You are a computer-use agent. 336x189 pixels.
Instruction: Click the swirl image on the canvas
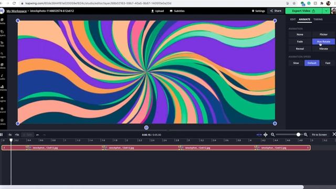[146, 72]
